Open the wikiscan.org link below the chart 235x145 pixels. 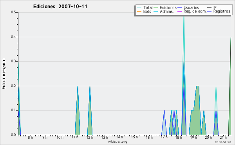click(117, 141)
